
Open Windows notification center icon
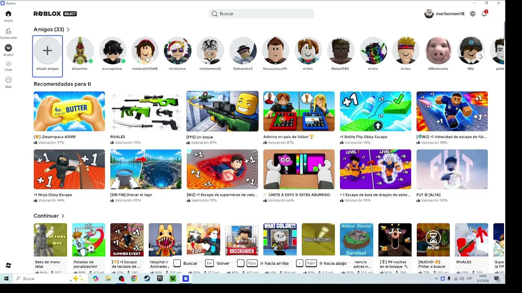pyautogui.click(x=497, y=279)
